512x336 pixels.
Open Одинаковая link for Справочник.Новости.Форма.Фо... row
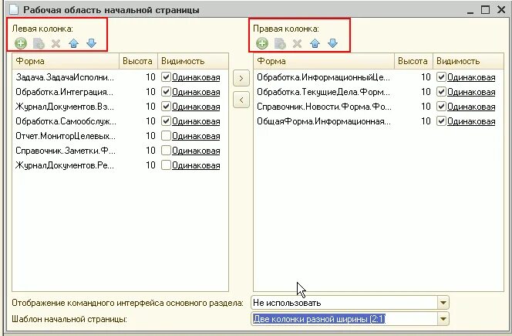coord(471,107)
